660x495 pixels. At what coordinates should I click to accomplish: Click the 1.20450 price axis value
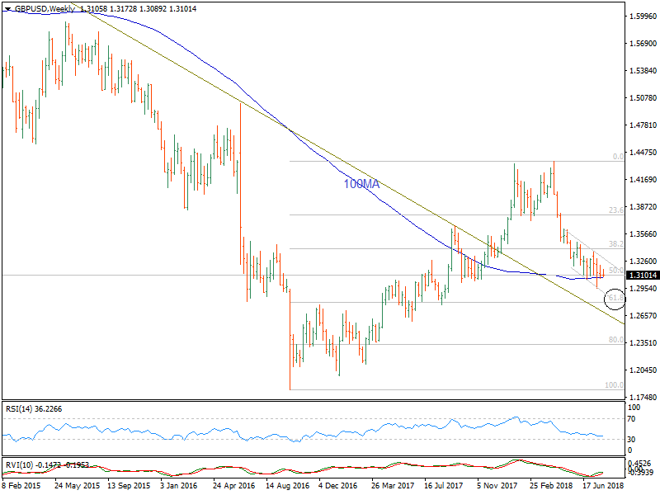click(x=643, y=370)
